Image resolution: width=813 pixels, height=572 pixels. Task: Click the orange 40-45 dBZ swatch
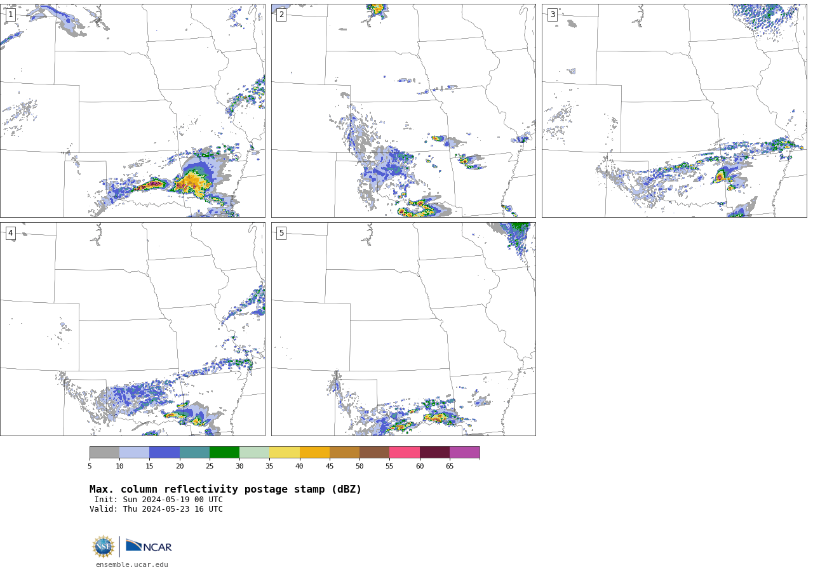point(314,453)
